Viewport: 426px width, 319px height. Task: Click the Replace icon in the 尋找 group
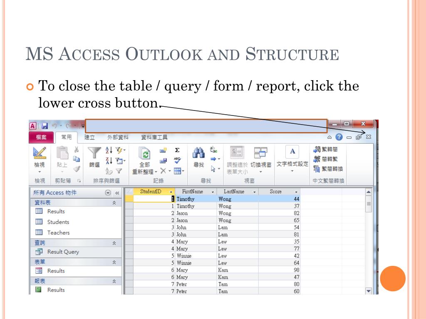pyautogui.click(x=213, y=150)
